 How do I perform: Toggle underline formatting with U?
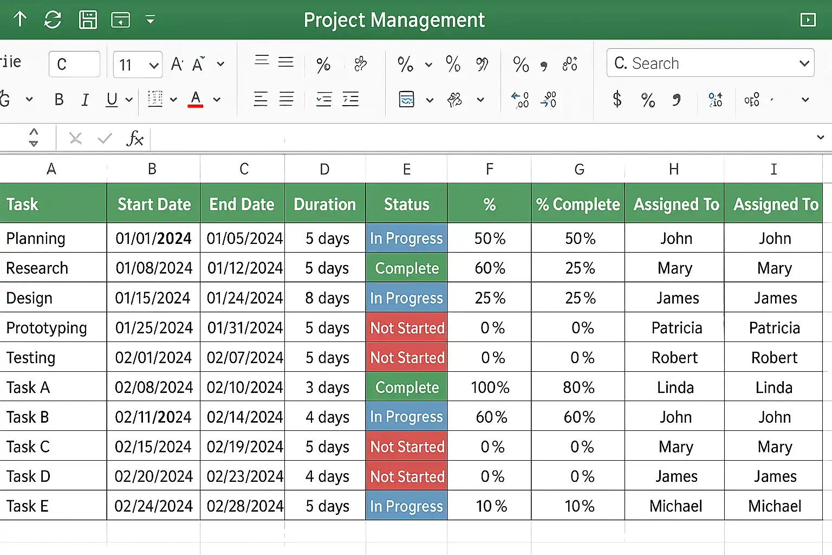point(112,100)
